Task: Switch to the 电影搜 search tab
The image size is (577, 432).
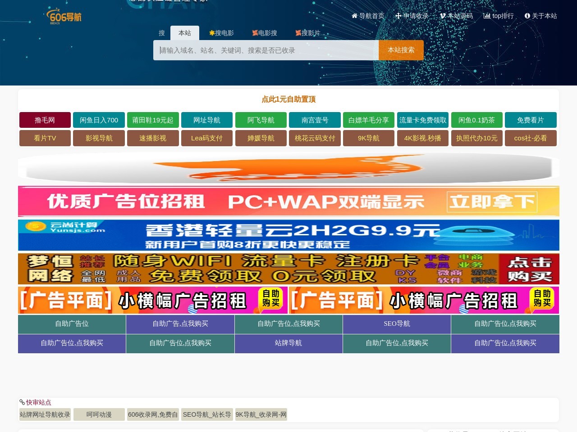Action: (265, 33)
